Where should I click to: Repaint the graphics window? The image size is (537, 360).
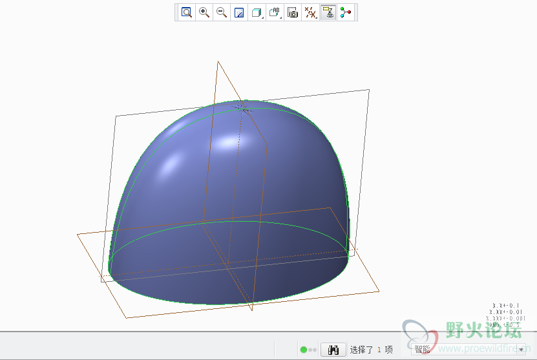239,12
